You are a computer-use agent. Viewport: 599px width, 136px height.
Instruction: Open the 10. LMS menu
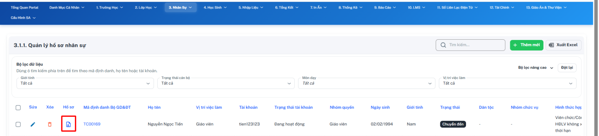pyautogui.click(x=416, y=7)
